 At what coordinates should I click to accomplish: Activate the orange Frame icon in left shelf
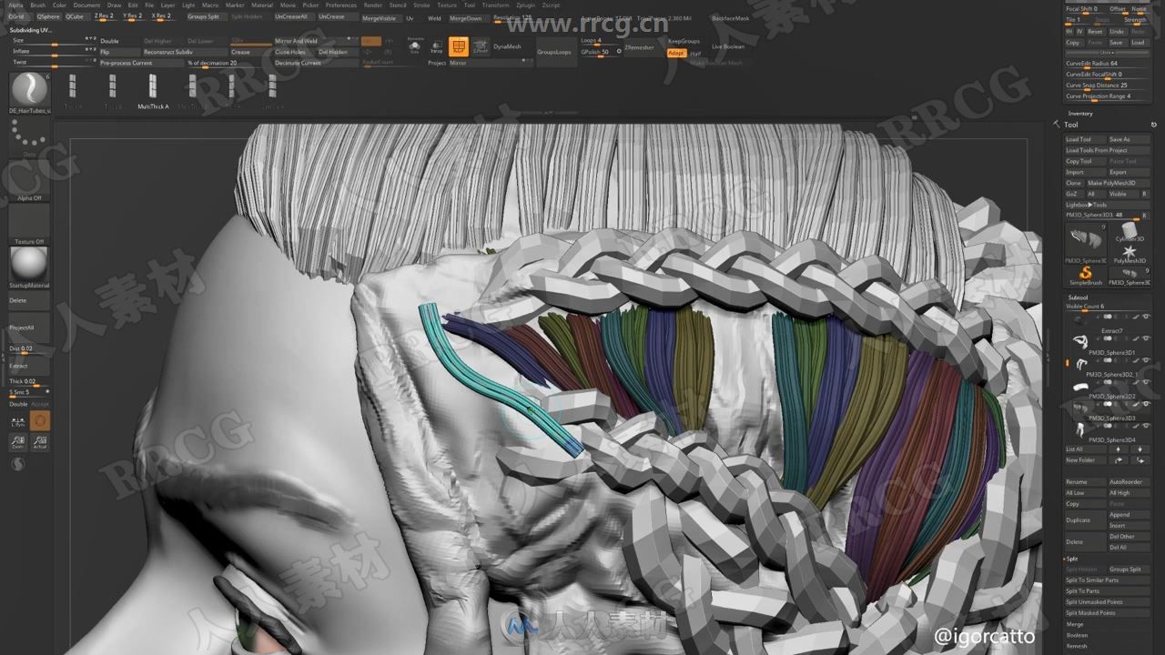(40, 420)
